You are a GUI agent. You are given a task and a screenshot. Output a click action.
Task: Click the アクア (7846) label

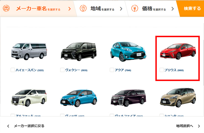pyautogui.click(x=123, y=70)
